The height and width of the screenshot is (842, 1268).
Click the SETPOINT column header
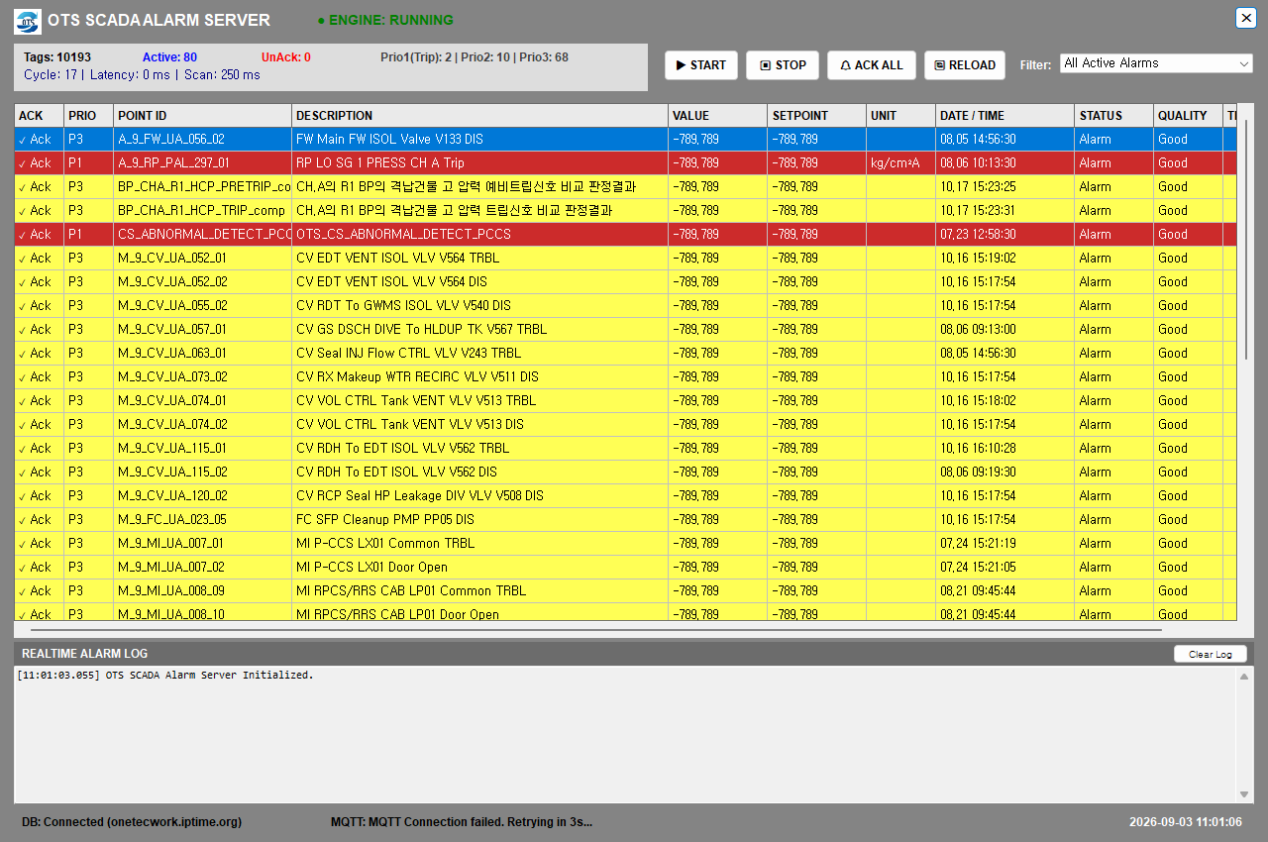[817, 116]
